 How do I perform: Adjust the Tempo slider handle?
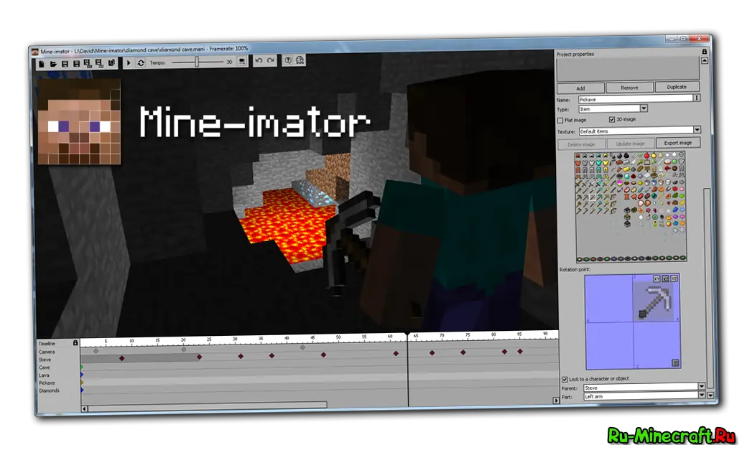196,62
